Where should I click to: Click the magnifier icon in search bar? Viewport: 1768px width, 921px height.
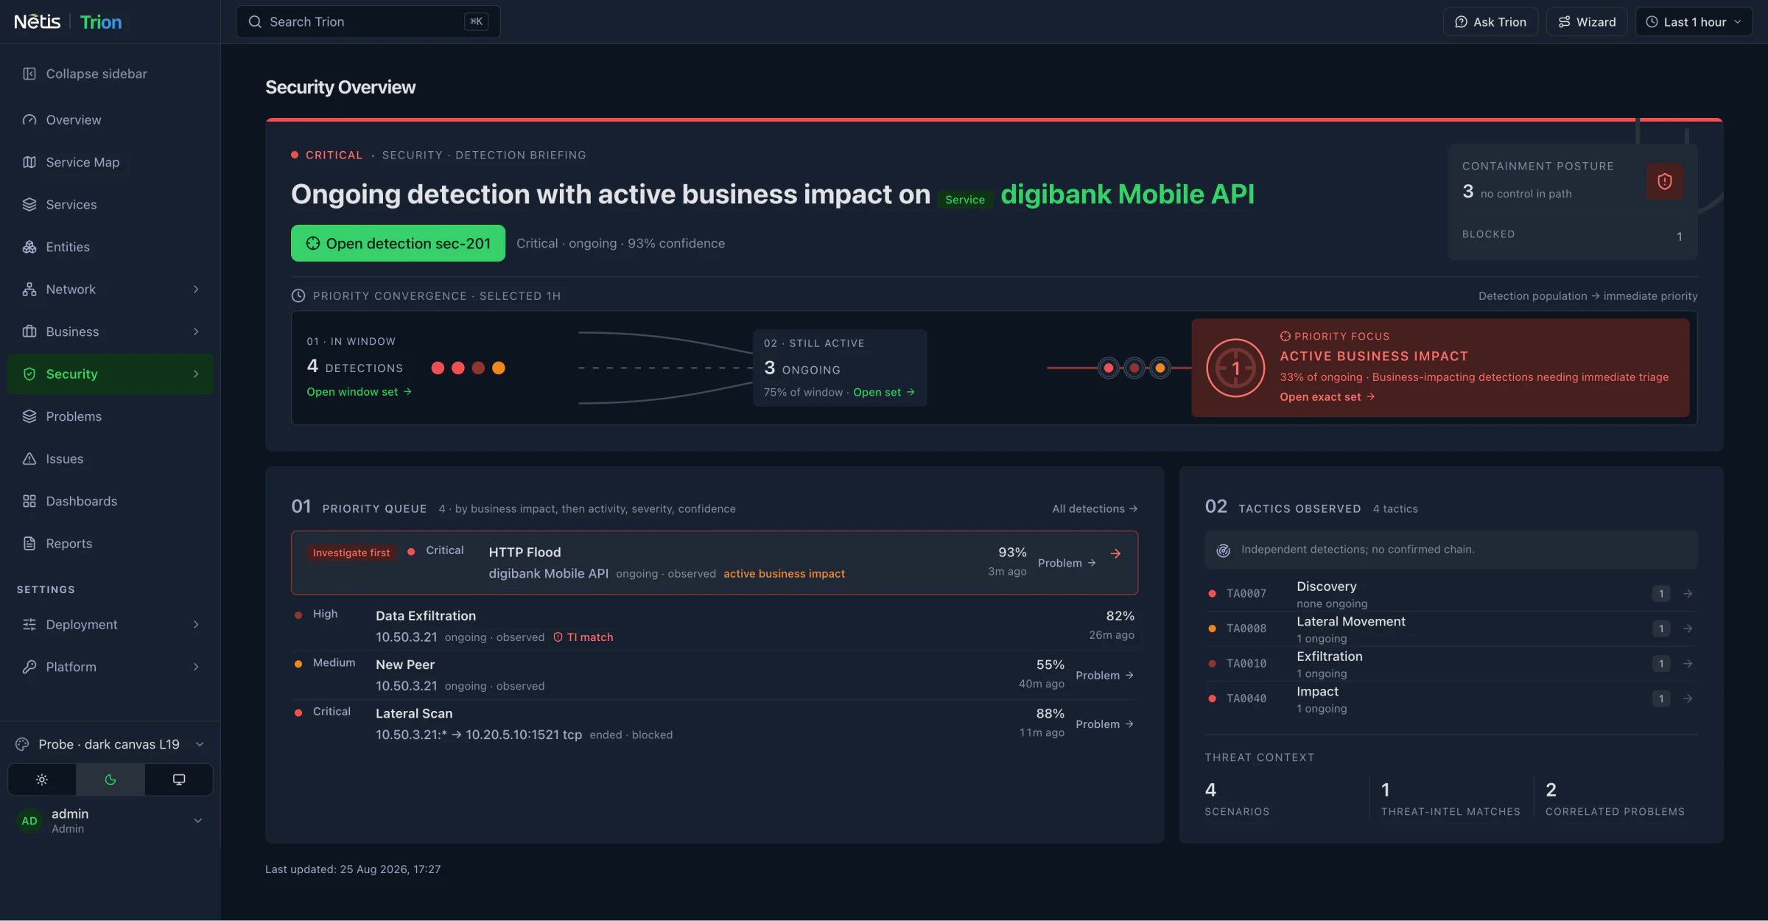[255, 22]
